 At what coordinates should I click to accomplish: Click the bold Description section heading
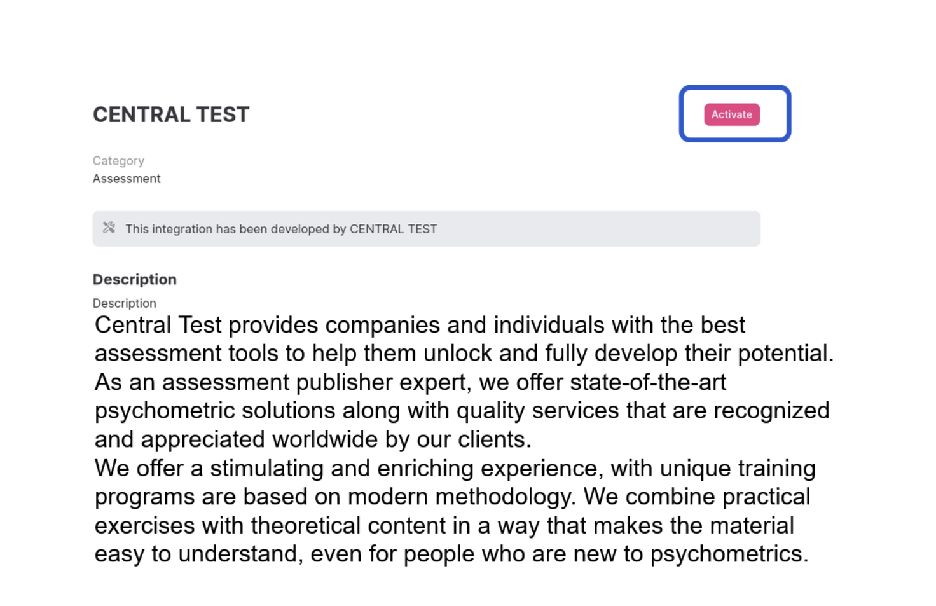pos(135,279)
